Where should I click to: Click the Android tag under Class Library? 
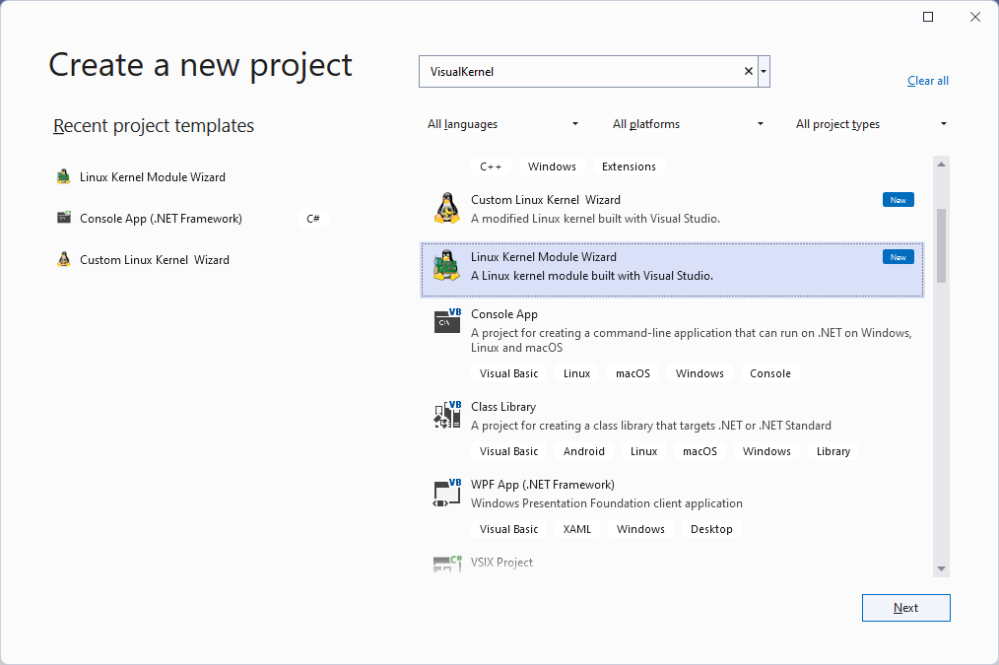(x=583, y=451)
